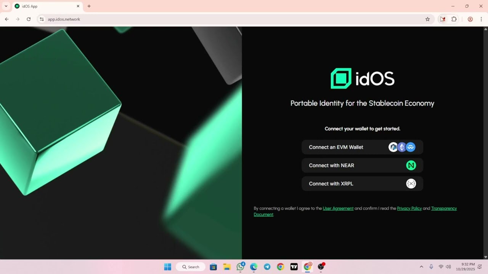The width and height of the screenshot is (488, 274).
Task: Open the Transparency Document link
Action: (444, 209)
